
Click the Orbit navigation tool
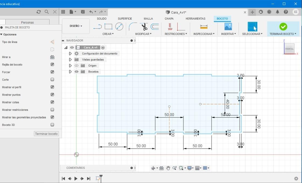pyautogui.click(x=153, y=168)
